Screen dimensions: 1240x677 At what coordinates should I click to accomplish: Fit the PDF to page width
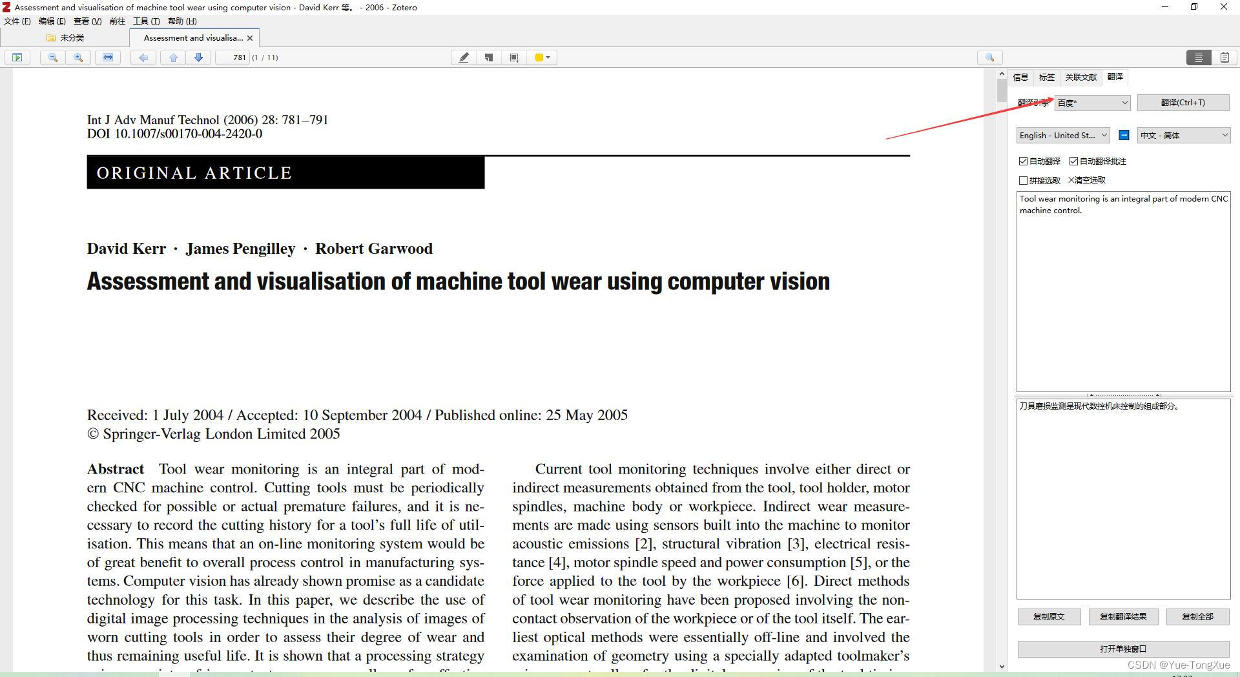(108, 57)
